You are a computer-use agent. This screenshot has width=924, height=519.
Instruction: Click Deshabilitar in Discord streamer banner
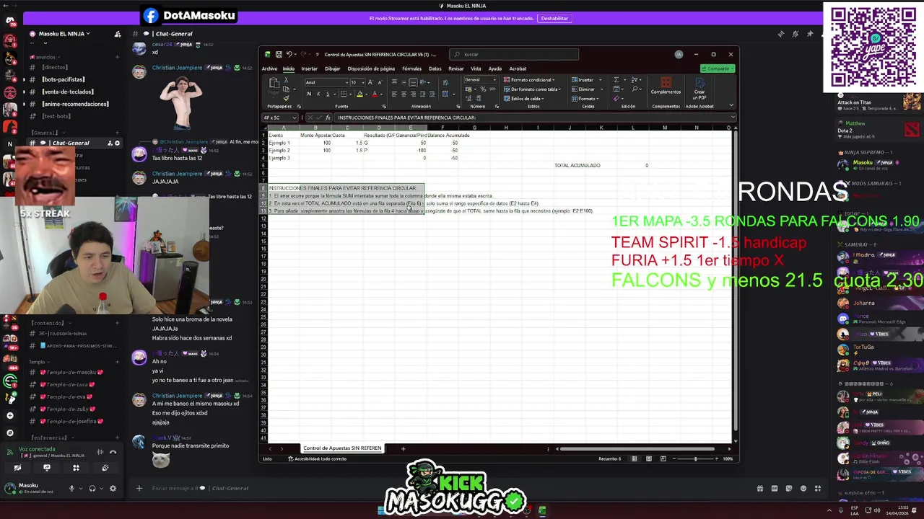pos(554,18)
